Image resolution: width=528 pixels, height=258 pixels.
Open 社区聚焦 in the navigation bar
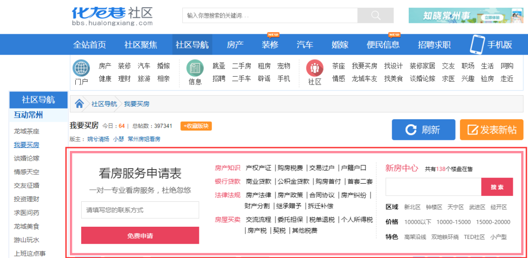tap(141, 45)
